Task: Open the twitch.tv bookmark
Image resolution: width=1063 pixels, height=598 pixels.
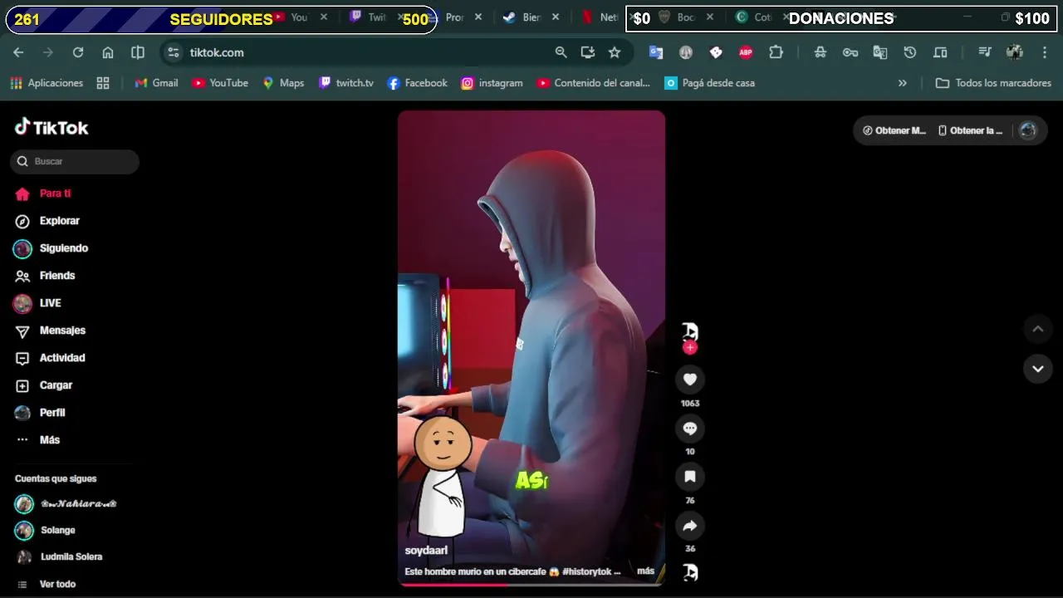Action: 346,83
